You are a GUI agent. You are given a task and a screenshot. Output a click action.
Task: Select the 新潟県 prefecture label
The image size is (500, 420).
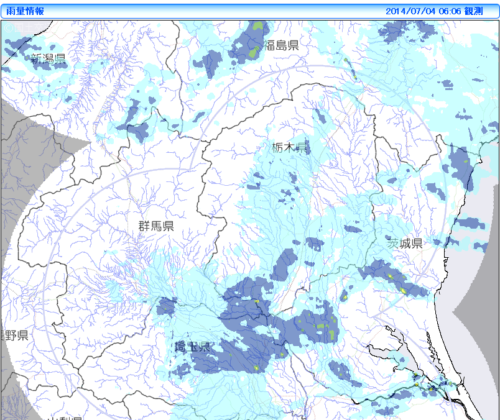[49, 58]
